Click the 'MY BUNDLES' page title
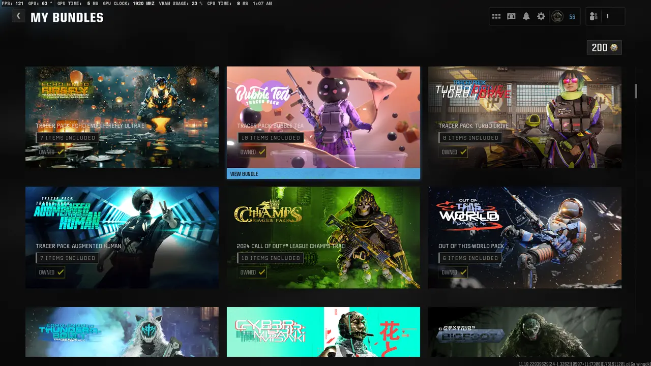 pos(67,18)
